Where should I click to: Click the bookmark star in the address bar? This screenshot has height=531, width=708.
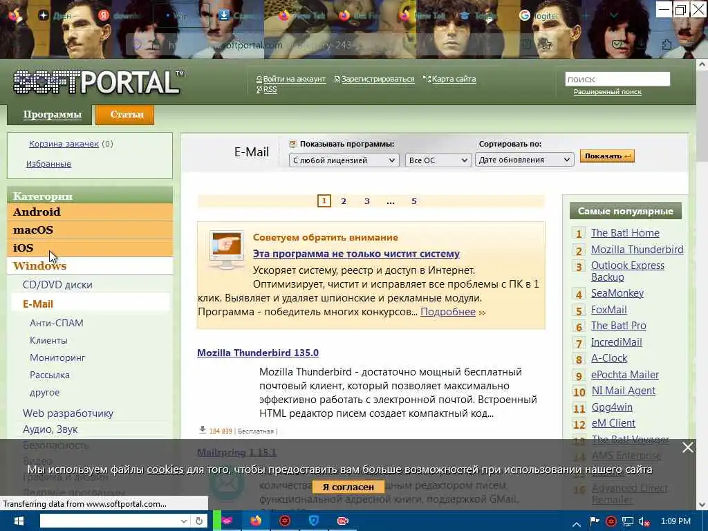tap(546, 44)
